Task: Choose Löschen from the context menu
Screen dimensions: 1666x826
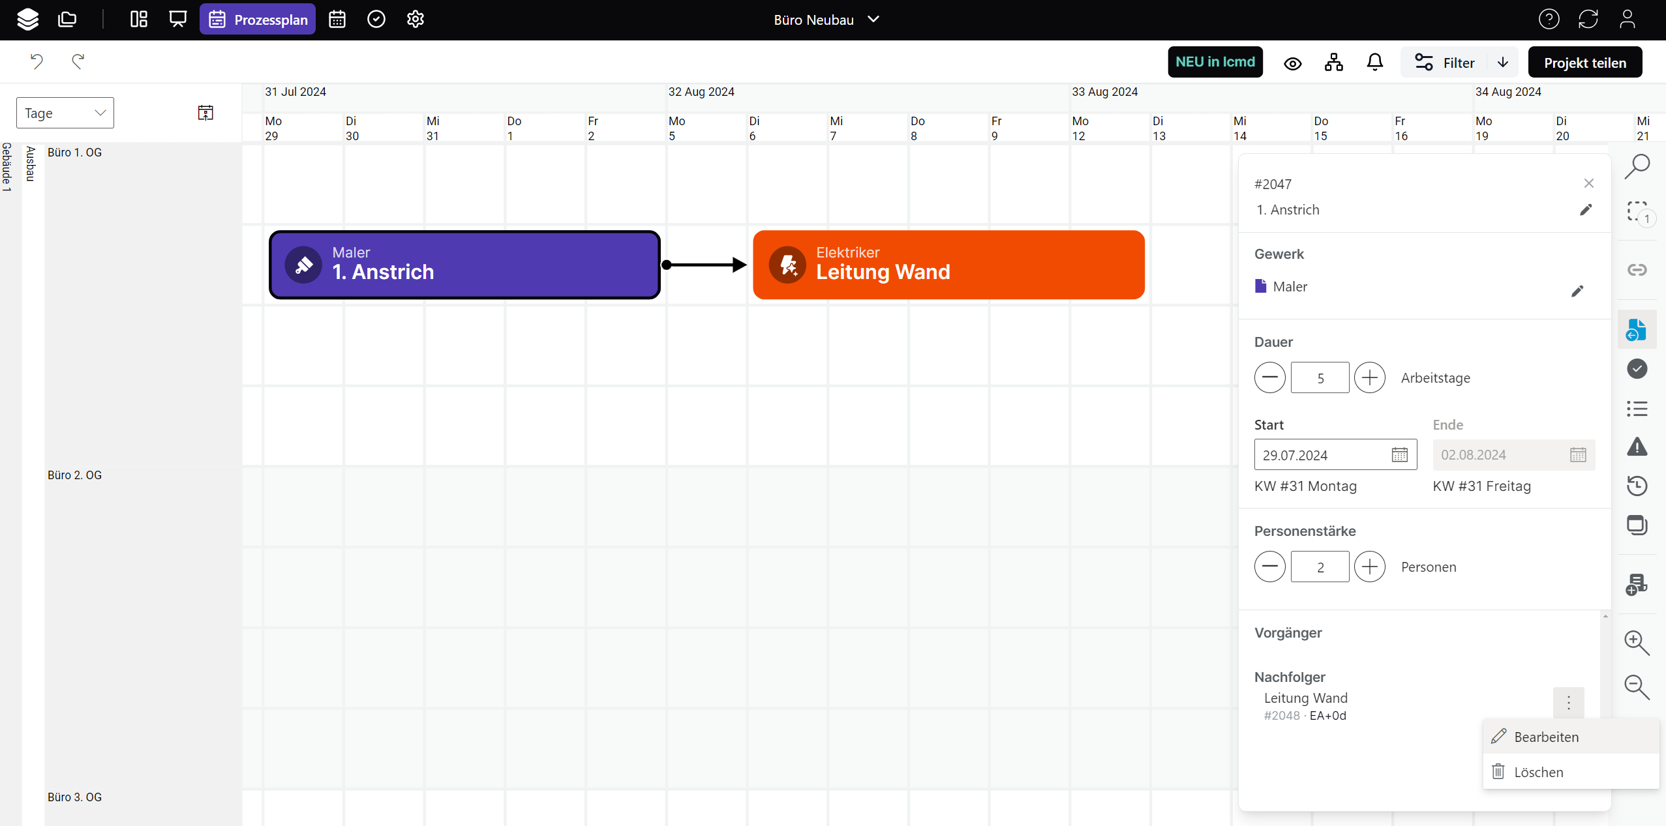Action: (x=1538, y=772)
